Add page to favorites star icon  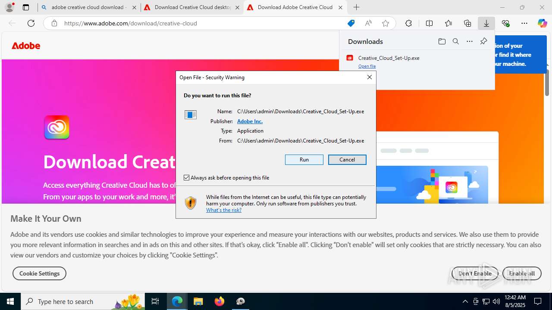pos(386,23)
